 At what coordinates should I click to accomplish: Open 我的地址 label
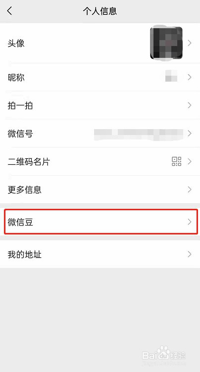tap(24, 255)
